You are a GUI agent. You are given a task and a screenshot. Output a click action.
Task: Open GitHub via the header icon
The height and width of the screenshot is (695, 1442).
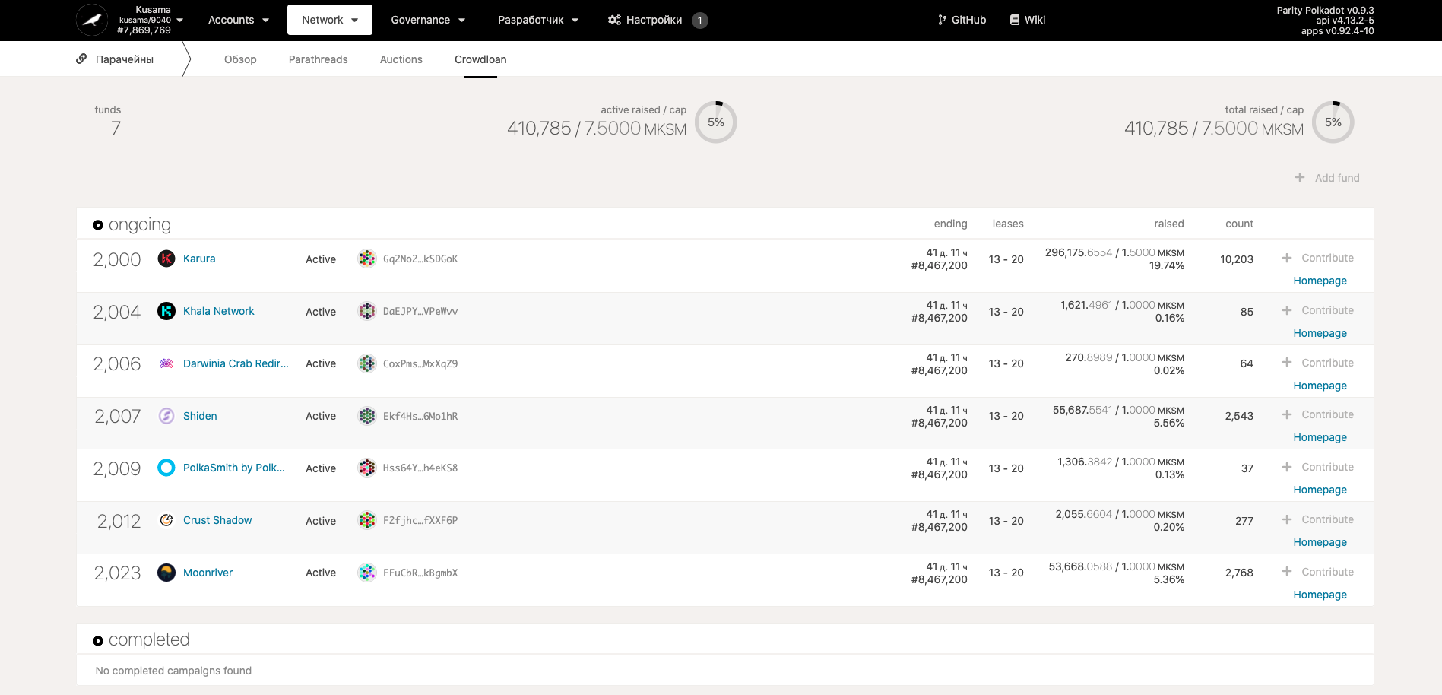[942, 20]
